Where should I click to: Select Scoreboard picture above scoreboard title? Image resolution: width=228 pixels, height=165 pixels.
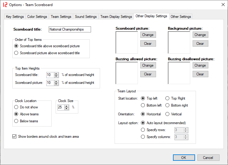click(16, 53)
